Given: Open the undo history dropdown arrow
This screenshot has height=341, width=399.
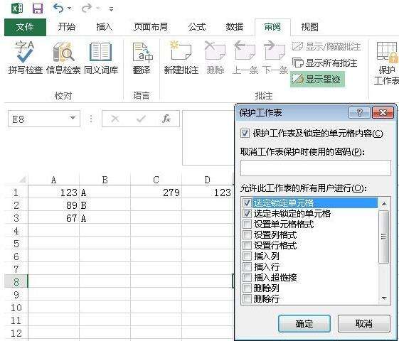Looking at the screenshot, I should tap(70, 9).
